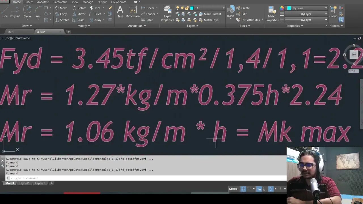The height and width of the screenshot is (204, 363).
Task: Expand the Properties panel
Action: [295, 26]
